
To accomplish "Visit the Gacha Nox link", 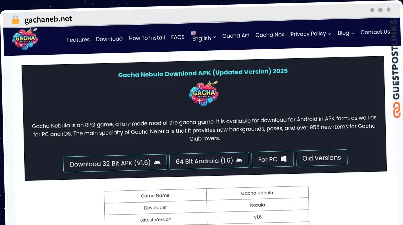I will [270, 35].
